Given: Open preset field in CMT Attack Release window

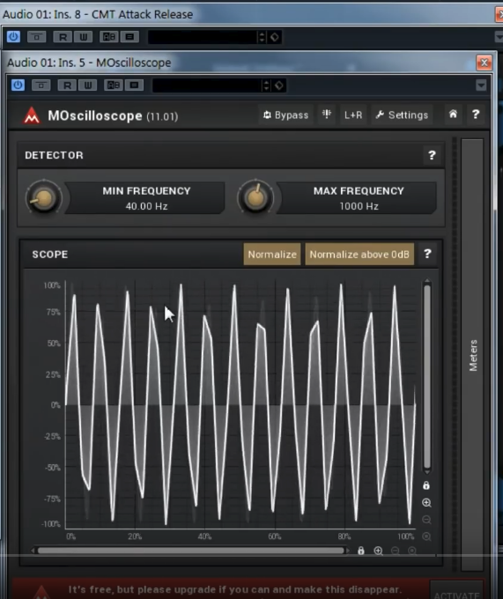Looking at the screenshot, I should (x=203, y=37).
